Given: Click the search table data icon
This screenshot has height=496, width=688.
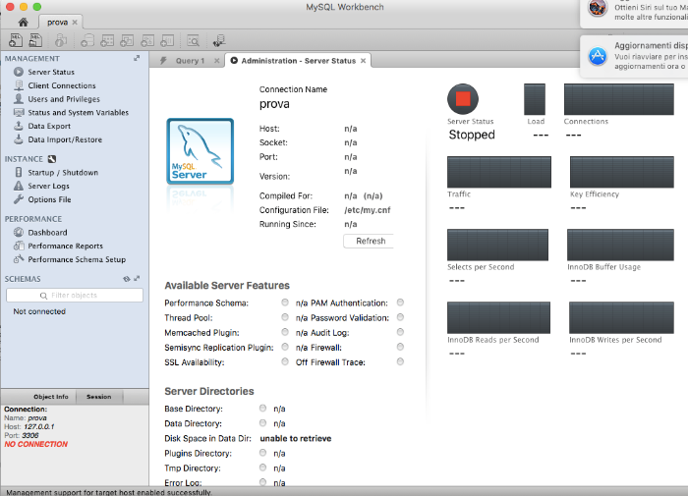Looking at the screenshot, I should tap(193, 41).
